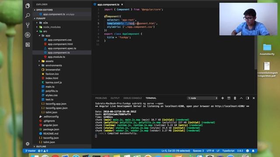
Task: Change indentation via Spaces: 2
Action: tap(198, 151)
